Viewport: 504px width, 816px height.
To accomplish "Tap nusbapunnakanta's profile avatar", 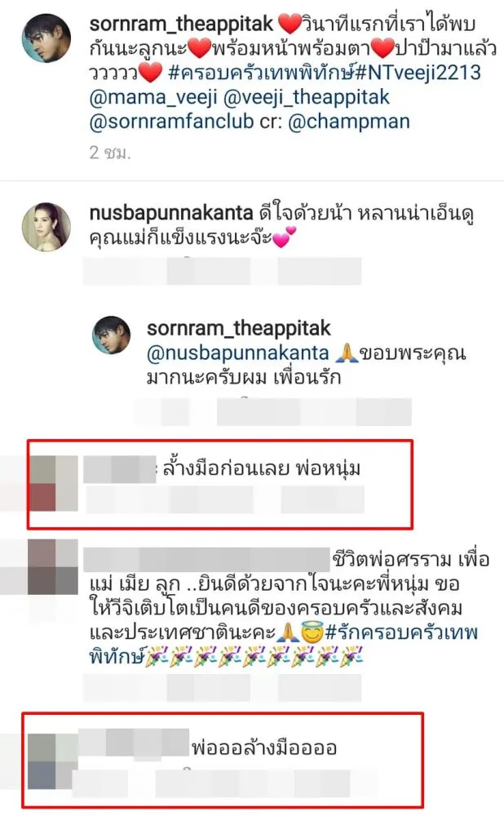I will [x=46, y=228].
